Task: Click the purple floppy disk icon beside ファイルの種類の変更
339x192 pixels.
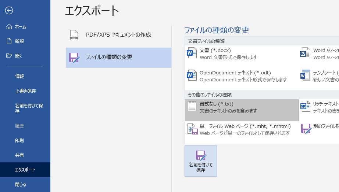Action: (74, 58)
